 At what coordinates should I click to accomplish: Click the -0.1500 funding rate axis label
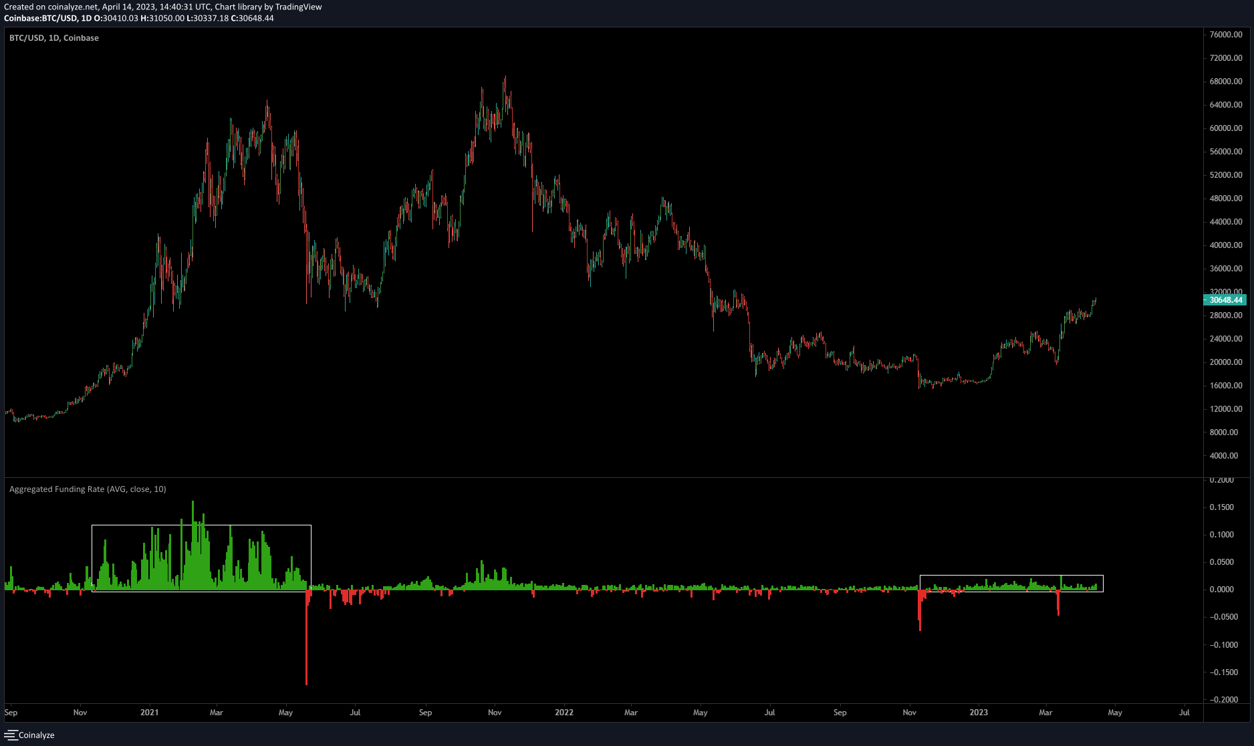click(x=1222, y=672)
